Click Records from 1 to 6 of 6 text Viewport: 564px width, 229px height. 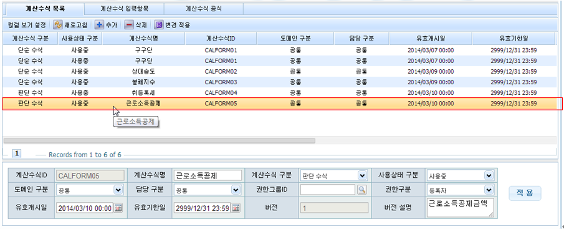click(x=85, y=155)
